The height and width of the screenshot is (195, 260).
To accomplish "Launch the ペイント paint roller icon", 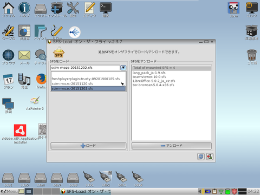I will tap(41, 31).
